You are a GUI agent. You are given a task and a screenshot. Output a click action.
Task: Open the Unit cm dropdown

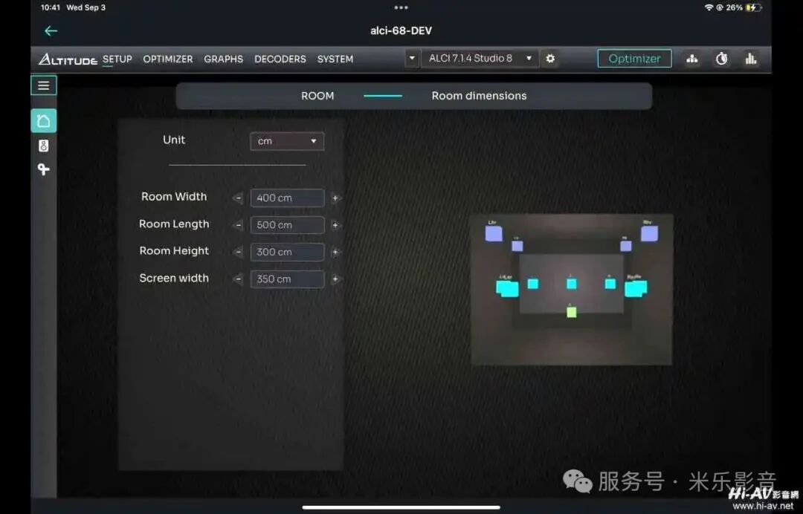(287, 141)
